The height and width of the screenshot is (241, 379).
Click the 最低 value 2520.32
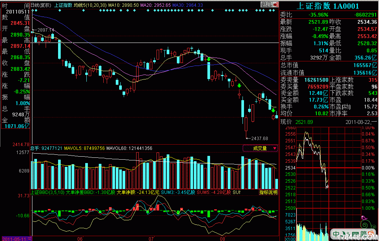(x=367, y=43)
